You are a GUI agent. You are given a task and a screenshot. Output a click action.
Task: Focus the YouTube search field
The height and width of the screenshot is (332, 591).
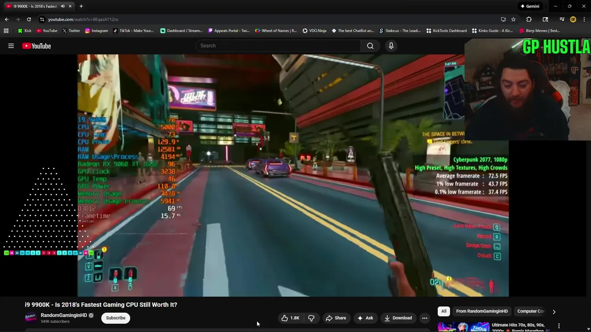[278, 46]
